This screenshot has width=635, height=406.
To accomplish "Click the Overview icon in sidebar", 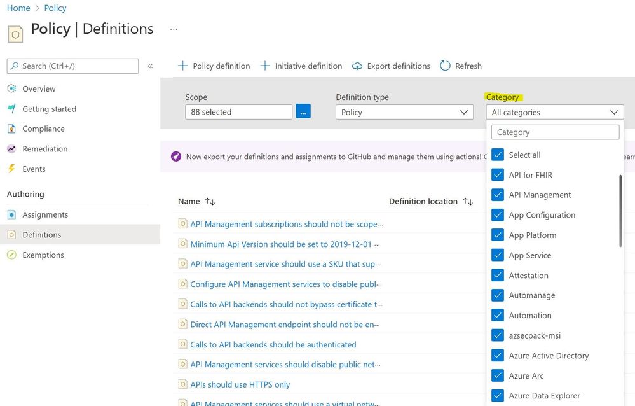I will (x=11, y=88).
